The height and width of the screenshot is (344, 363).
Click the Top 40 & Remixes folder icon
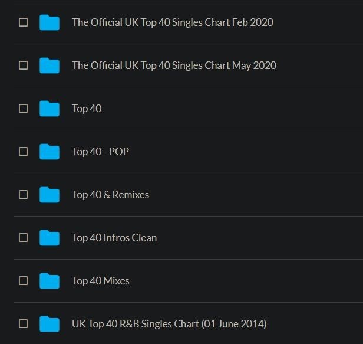point(49,195)
